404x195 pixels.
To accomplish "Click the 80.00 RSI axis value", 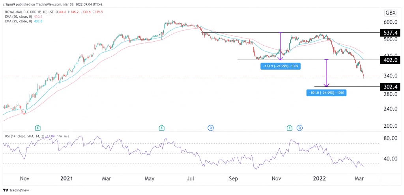I will pos(390,138).
